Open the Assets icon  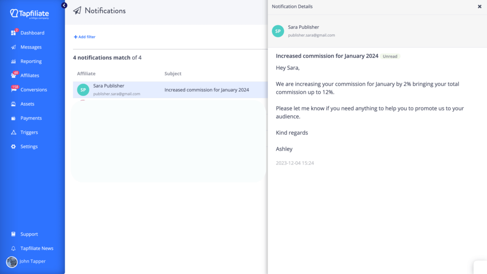(14, 104)
